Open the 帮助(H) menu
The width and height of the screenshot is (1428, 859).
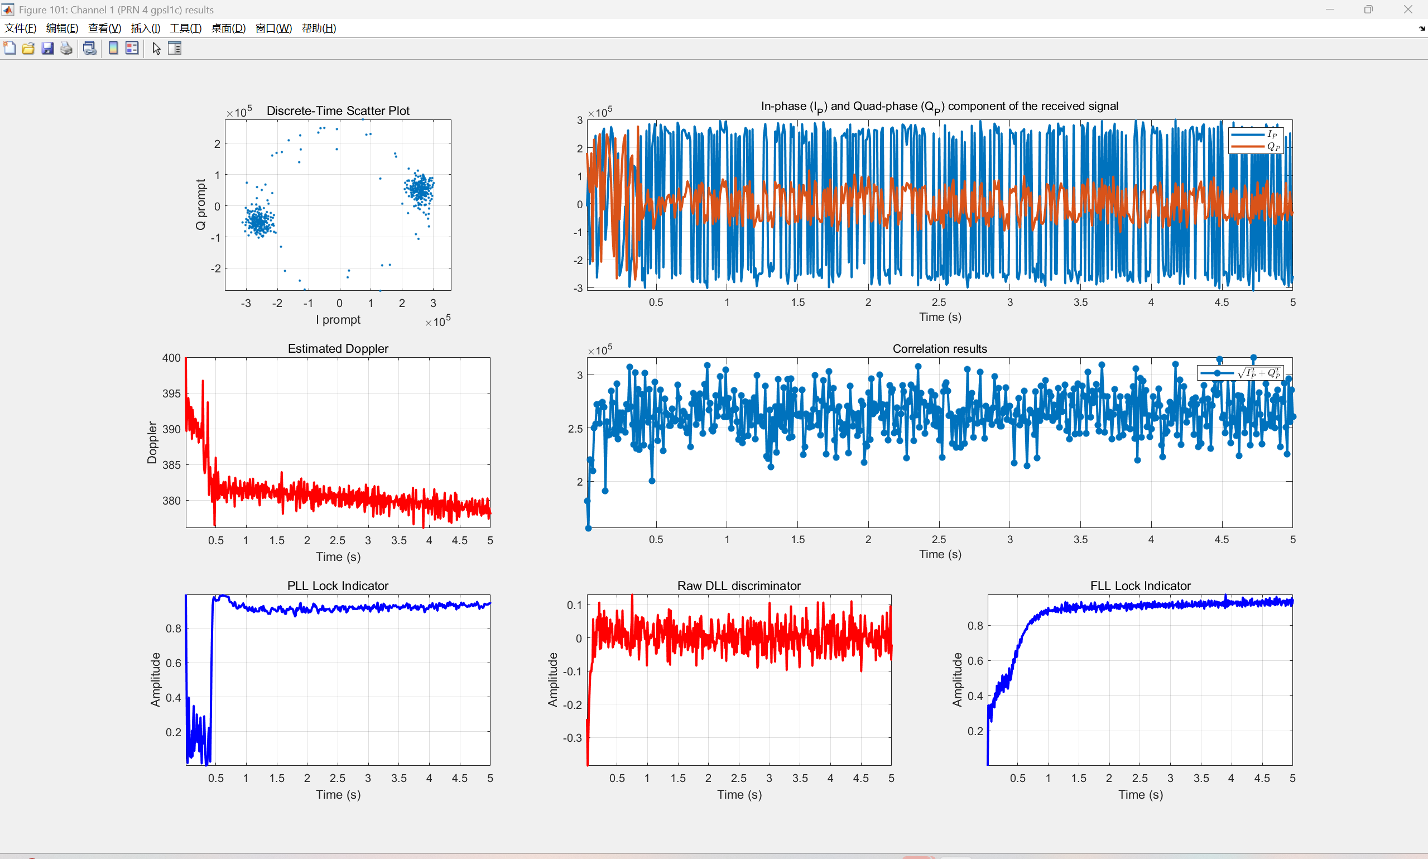pos(319,28)
